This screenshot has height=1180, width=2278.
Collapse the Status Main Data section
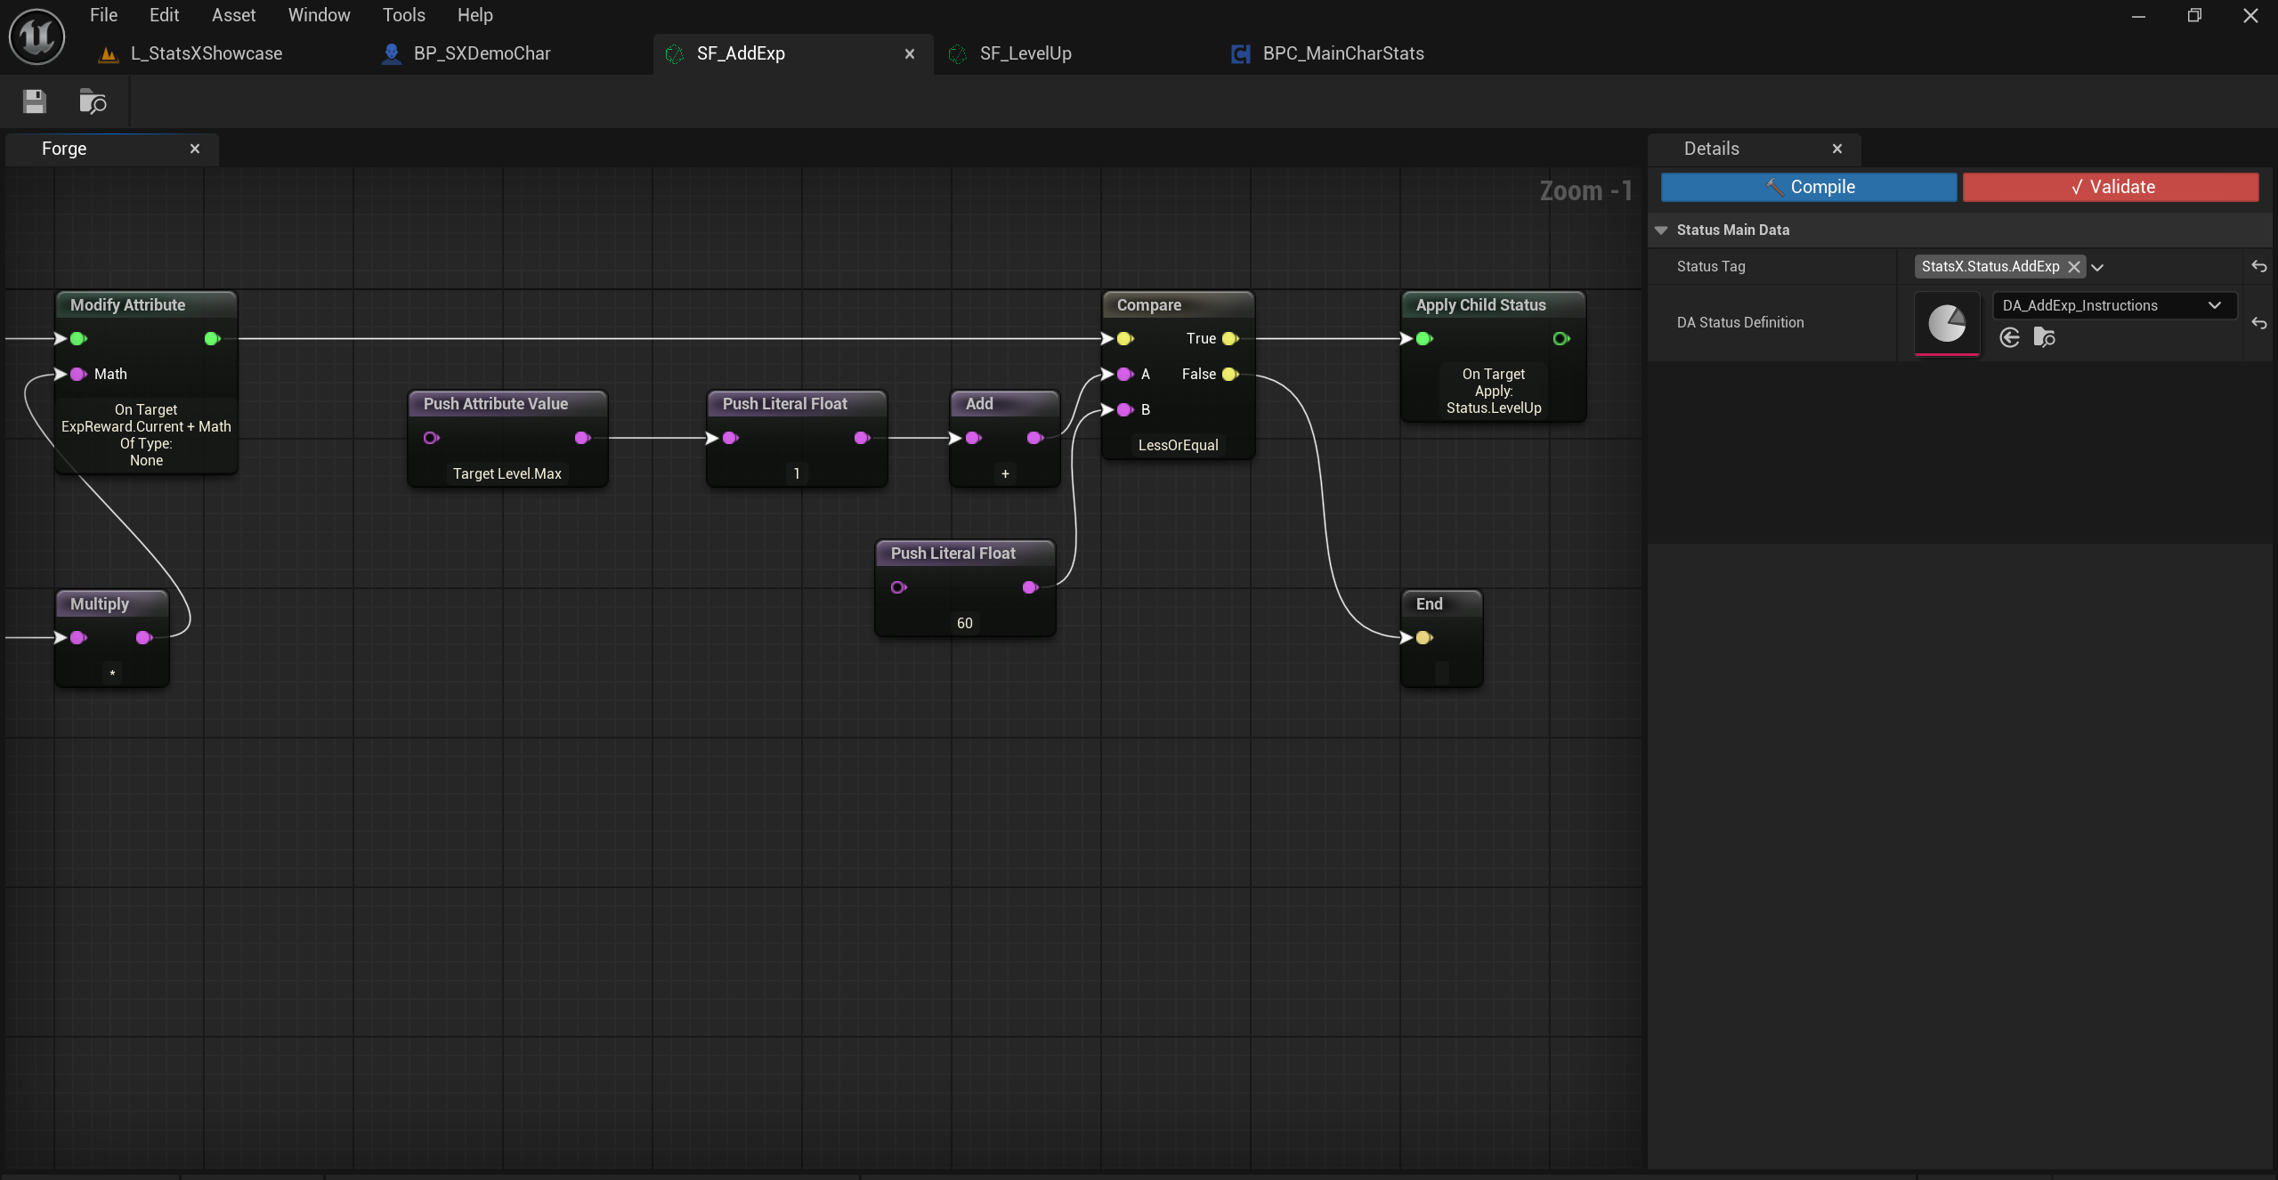tap(1661, 230)
